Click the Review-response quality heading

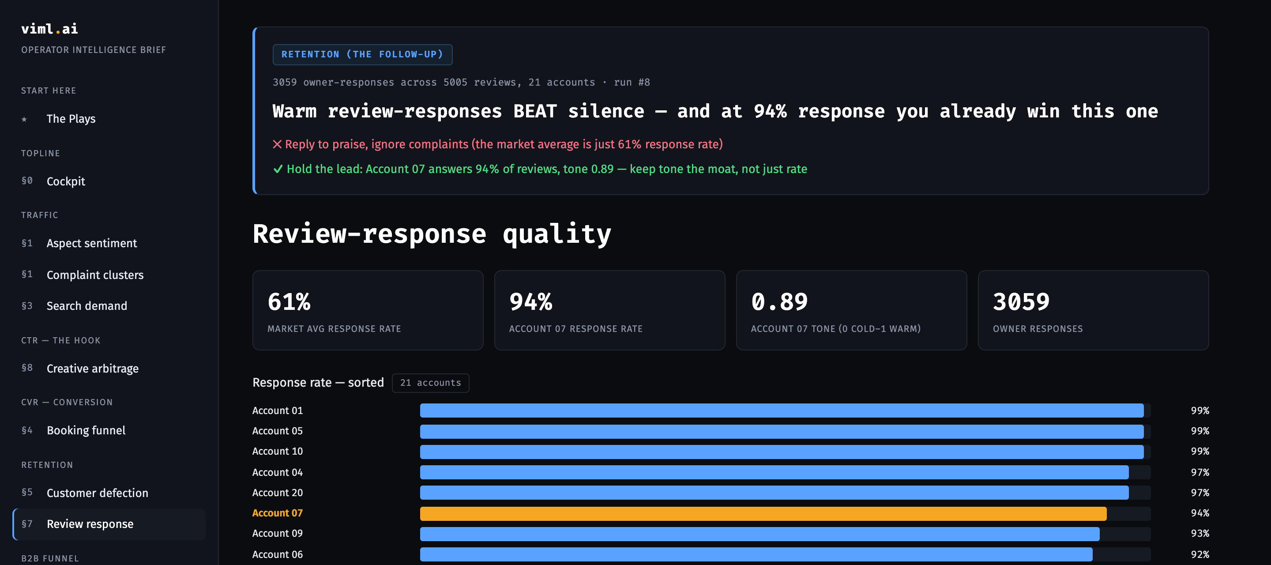(432, 234)
